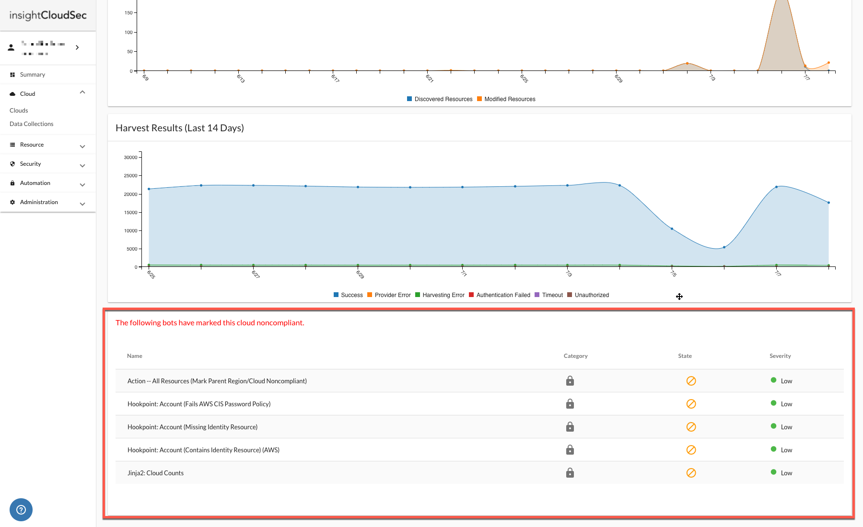This screenshot has height=527, width=863.
Task: Open the Clouds submenu link
Action: click(x=19, y=111)
